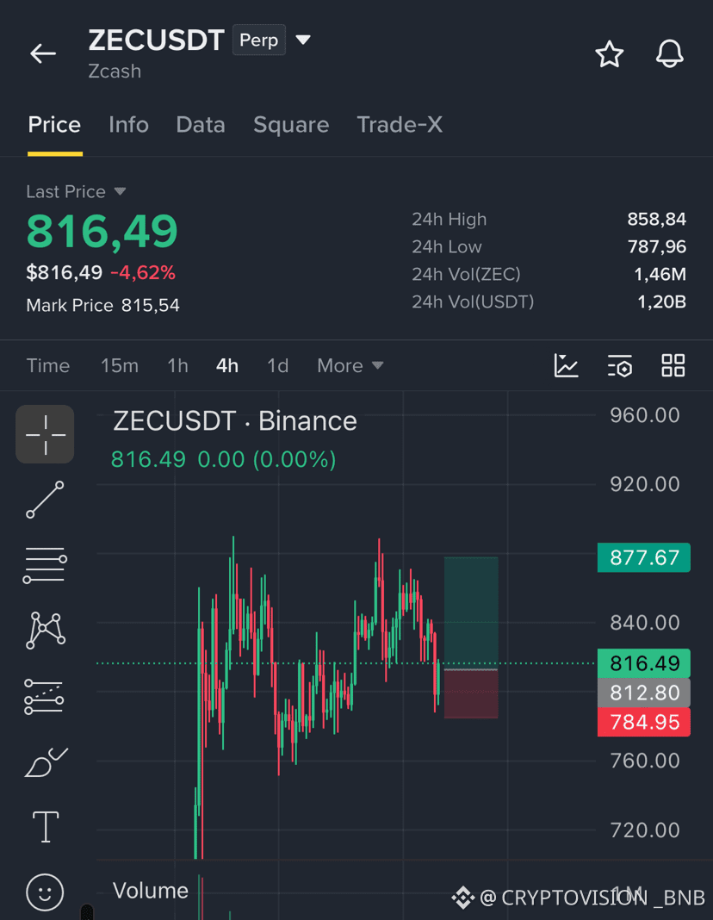Expand the Last Price dropdown
The width and height of the screenshot is (713, 920).
[121, 191]
